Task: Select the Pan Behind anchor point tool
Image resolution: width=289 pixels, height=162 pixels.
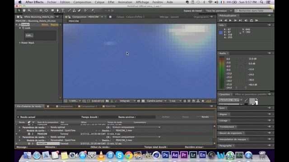Action: tap(46, 10)
